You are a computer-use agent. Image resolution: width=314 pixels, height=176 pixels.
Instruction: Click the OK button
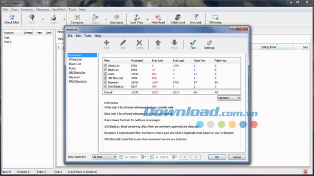(x=217, y=157)
